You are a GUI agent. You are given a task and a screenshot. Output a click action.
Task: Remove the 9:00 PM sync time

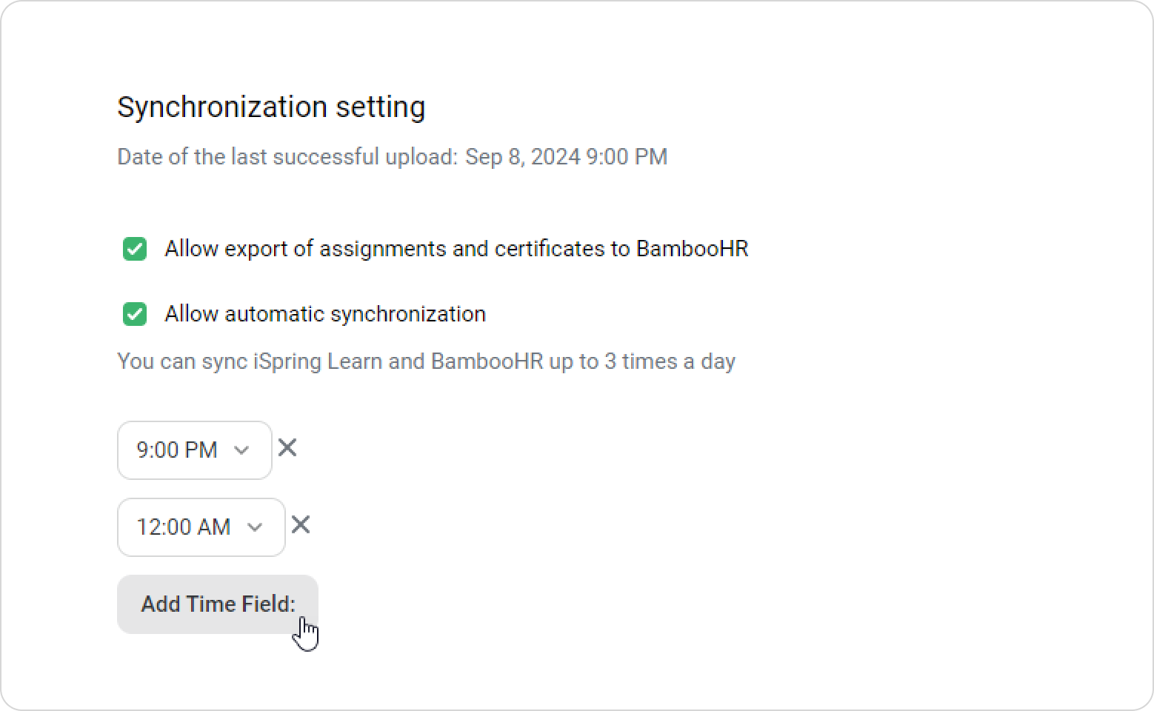point(287,448)
